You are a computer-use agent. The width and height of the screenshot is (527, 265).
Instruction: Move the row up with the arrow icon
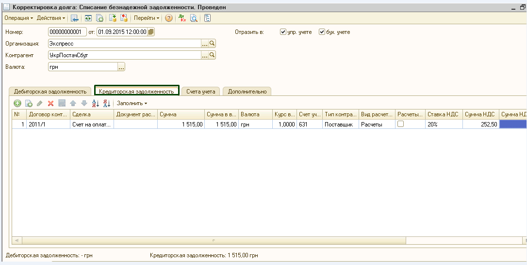73,103
